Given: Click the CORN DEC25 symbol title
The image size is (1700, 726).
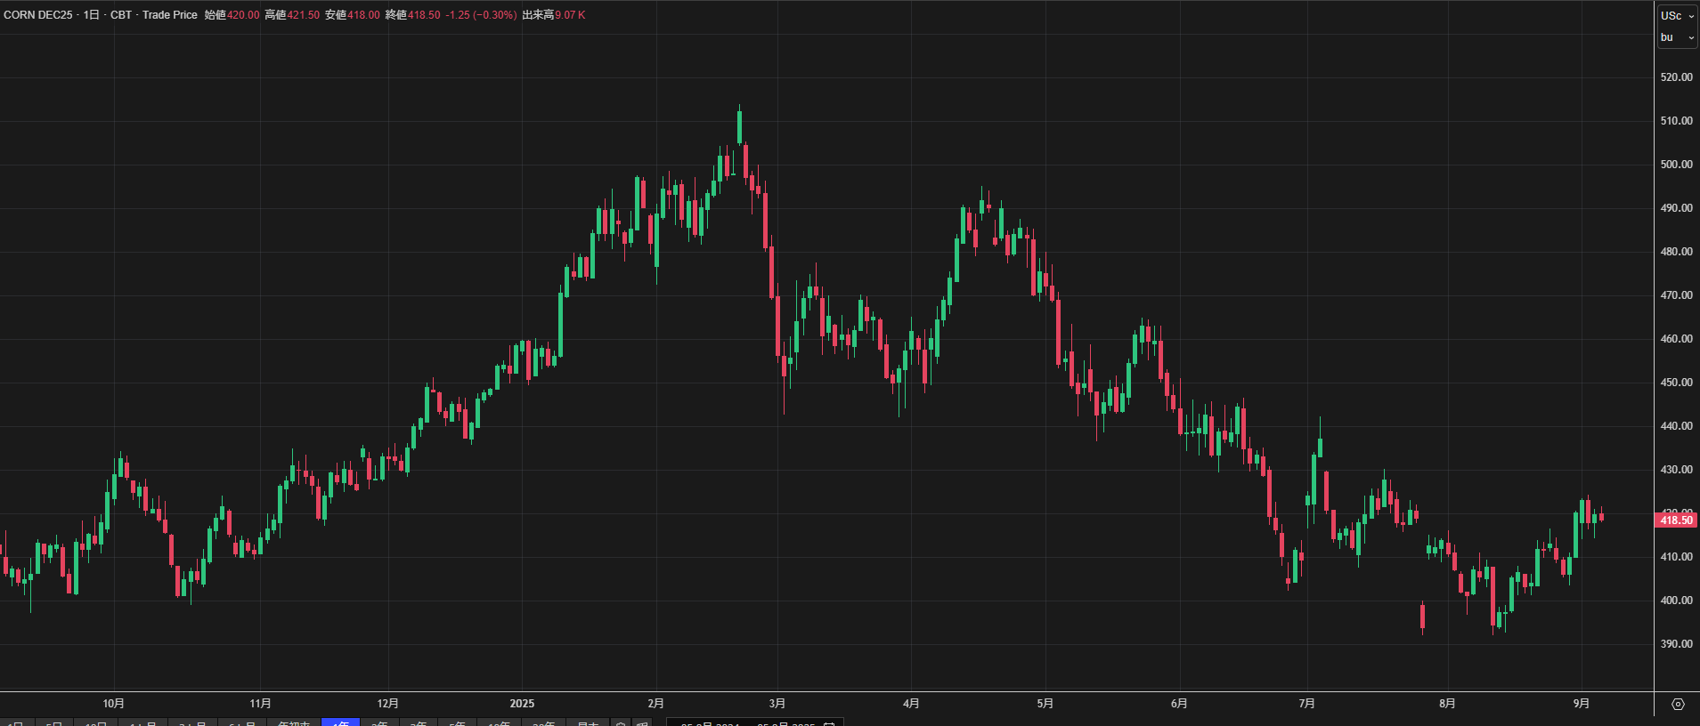Looking at the screenshot, I should pyautogui.click(x=38, y=15).
